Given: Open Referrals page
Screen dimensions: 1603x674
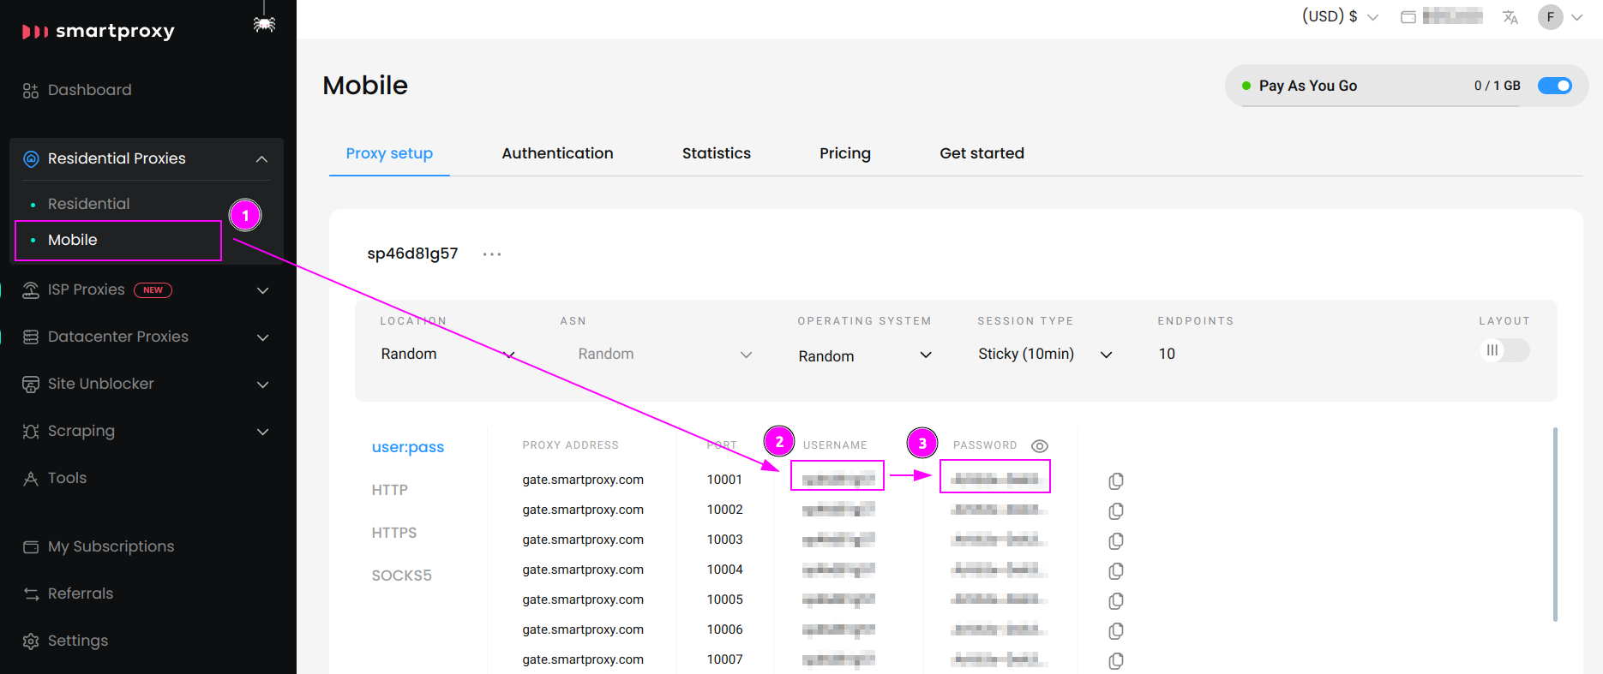Looking at the screenshot, I should [x=81, y=593].
